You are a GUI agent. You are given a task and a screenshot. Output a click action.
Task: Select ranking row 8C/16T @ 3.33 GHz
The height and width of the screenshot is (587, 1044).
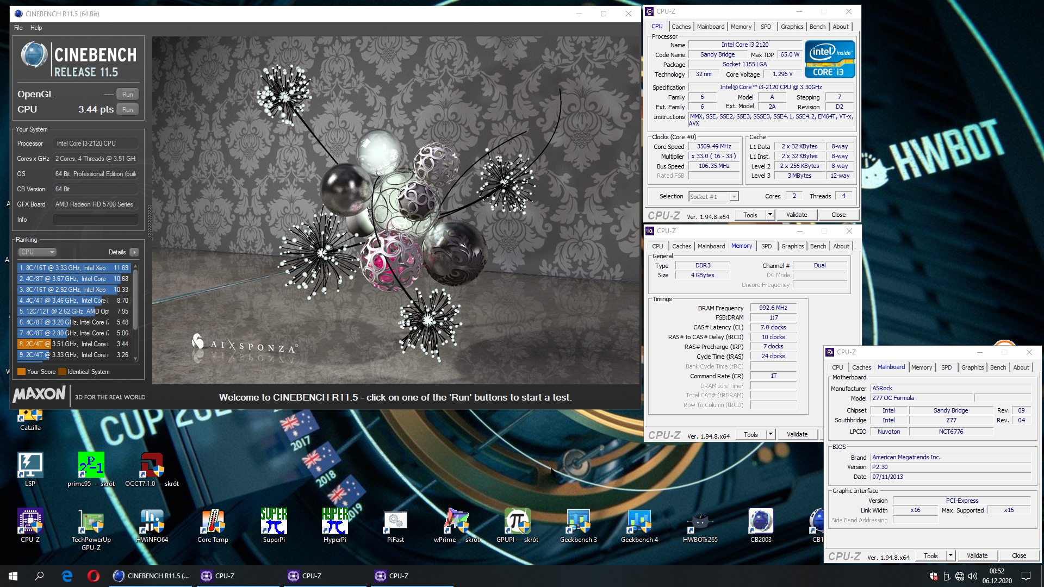[74, 268]
